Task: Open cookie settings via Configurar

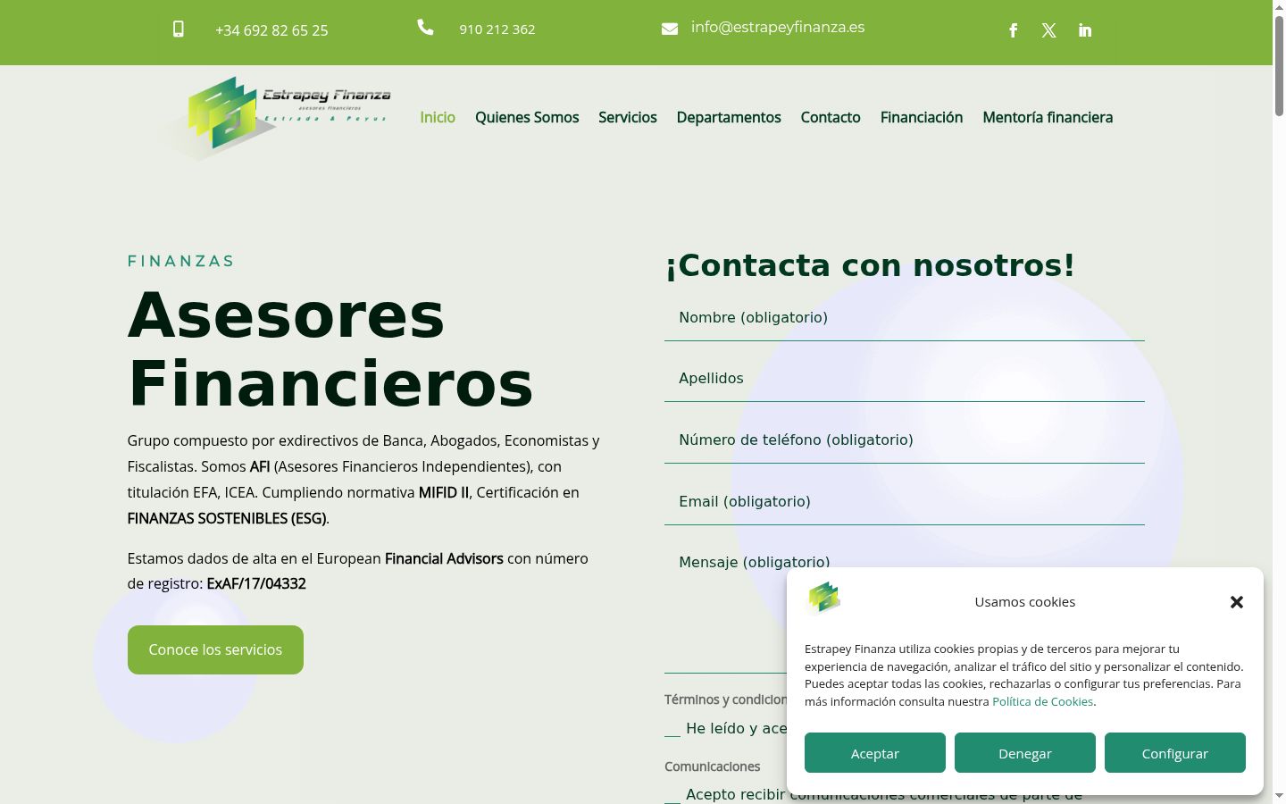Action: [x=1175, y=753]
